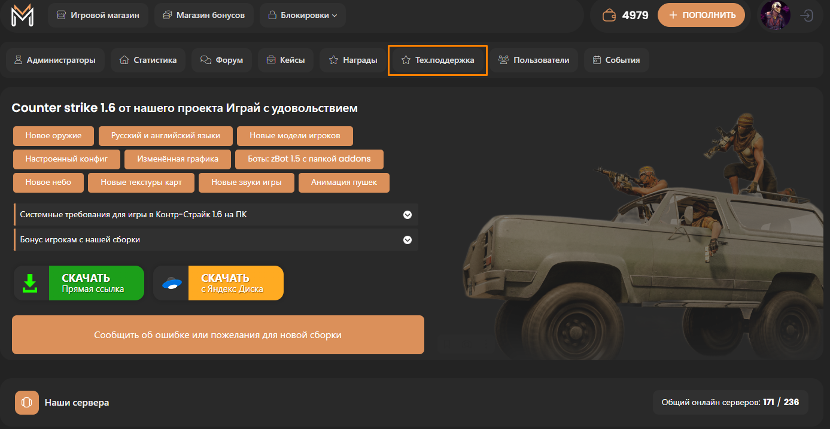The width and height of the screenshot is (830, 429).
Task: Click the Новое небо tag
Action: tap(48, 182)
